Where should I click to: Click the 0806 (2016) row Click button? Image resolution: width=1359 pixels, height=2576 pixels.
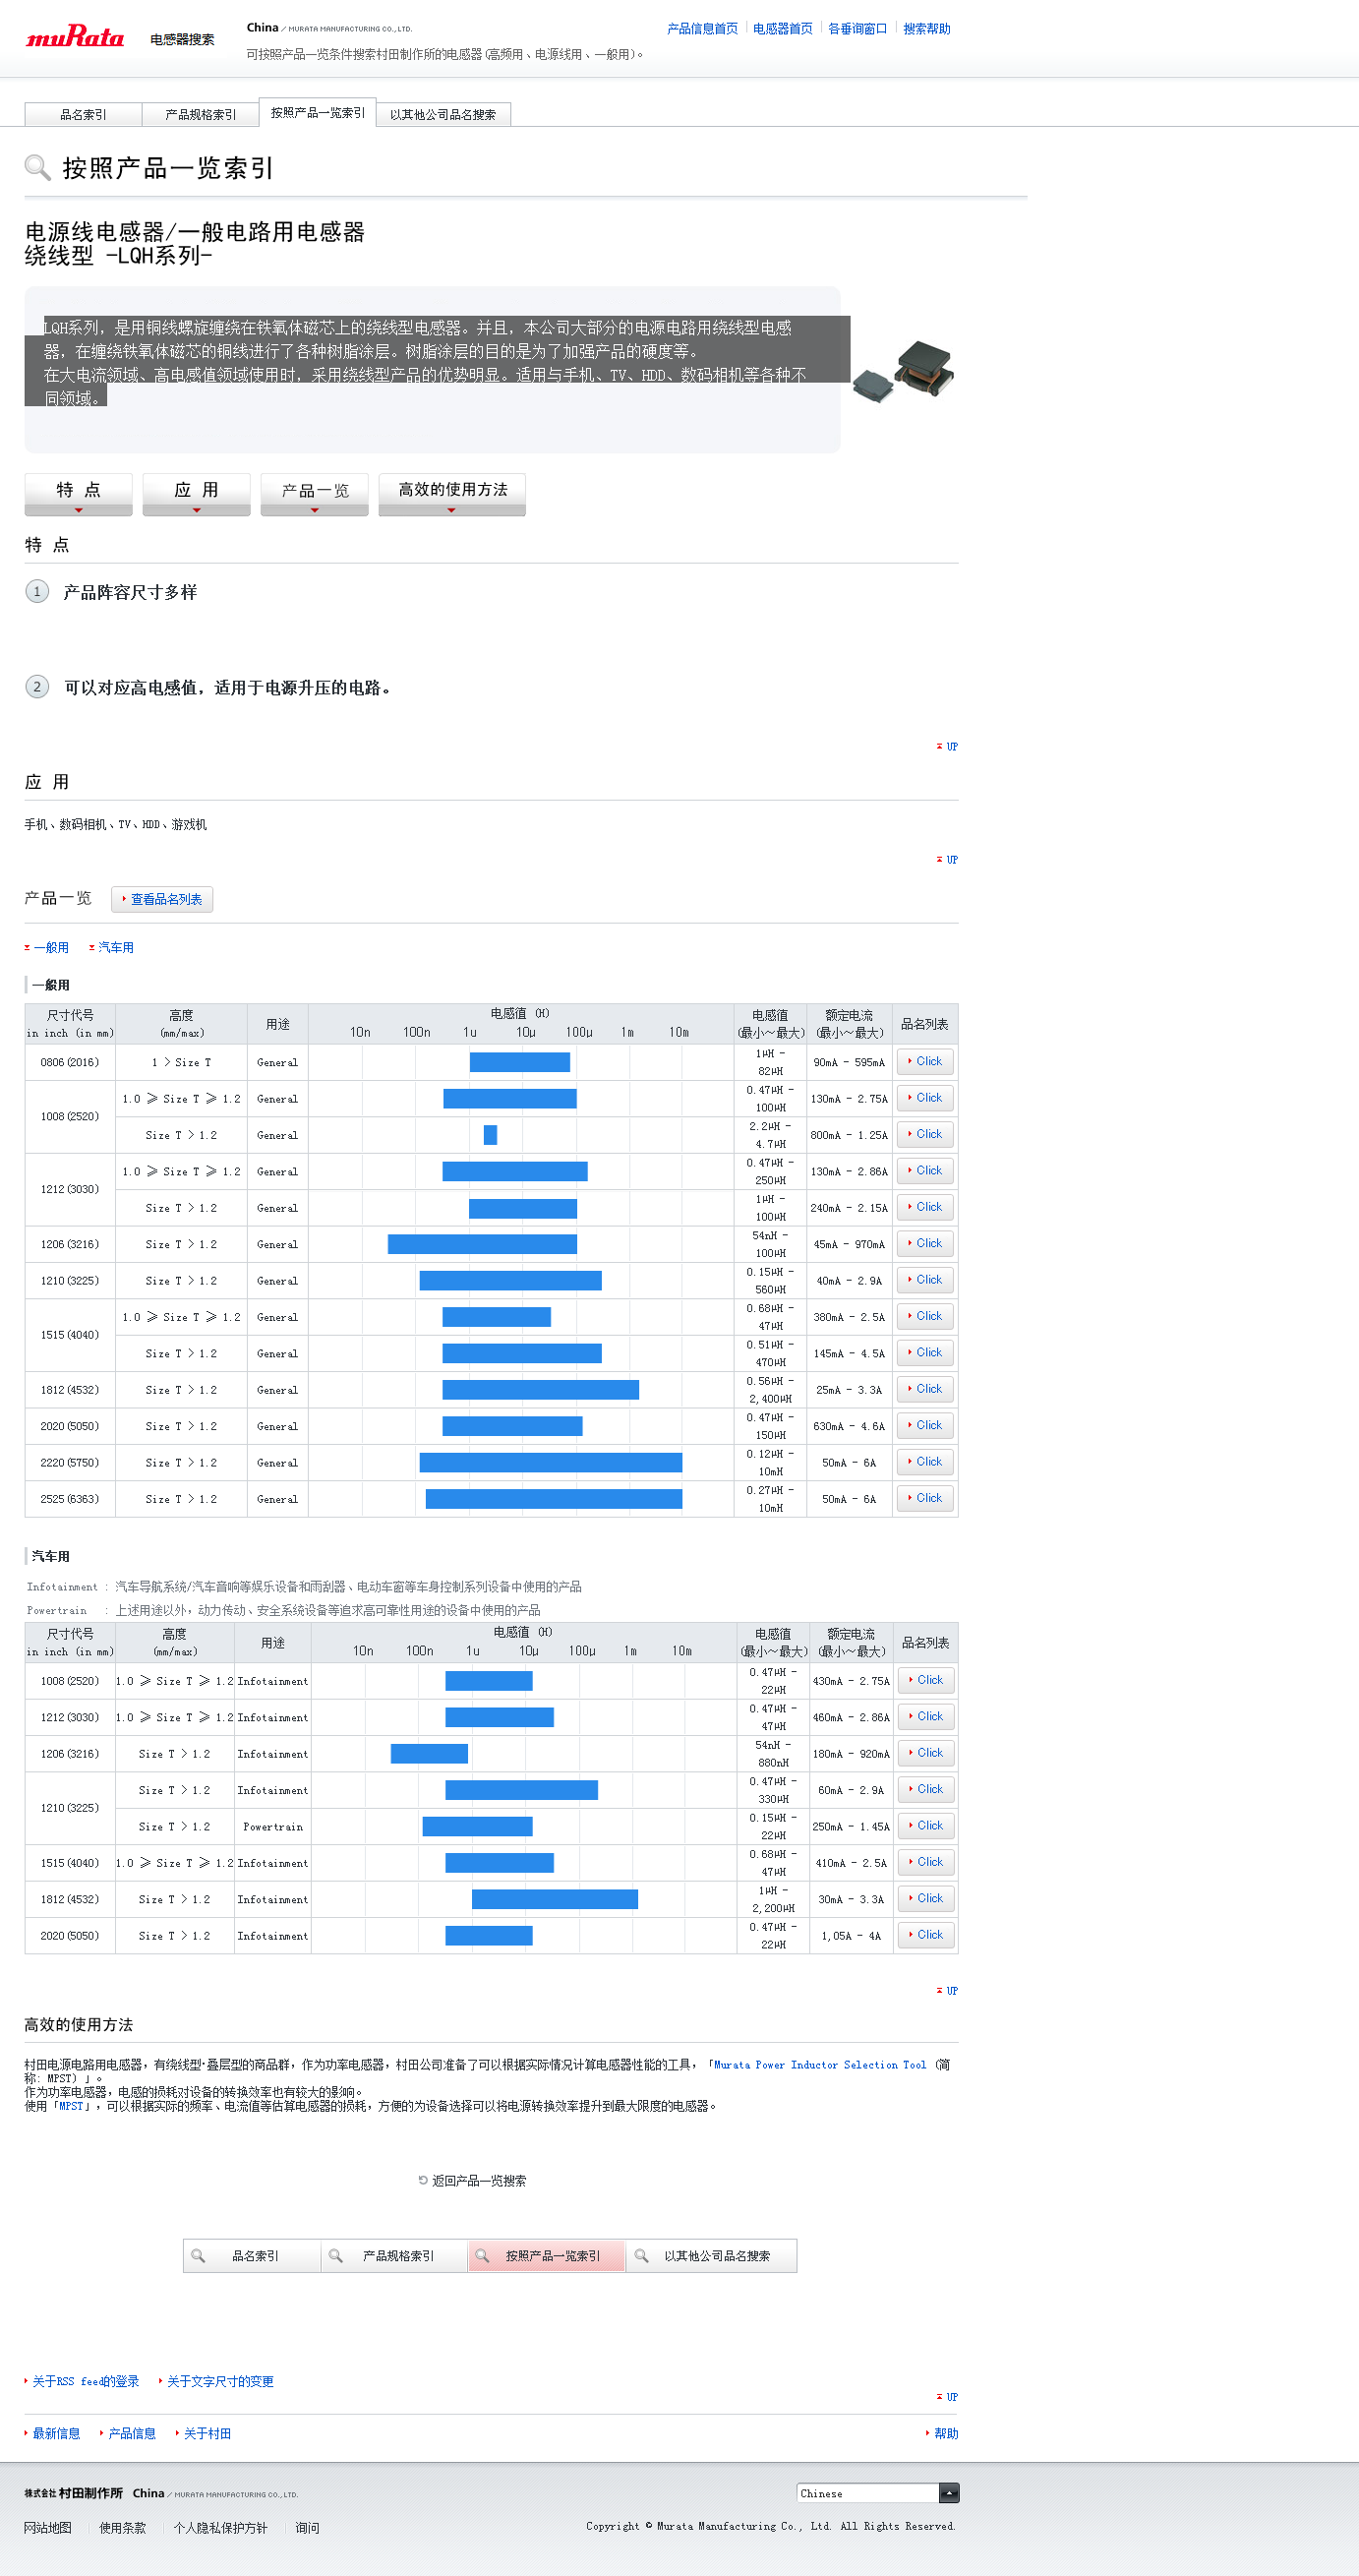(924, 1061)
